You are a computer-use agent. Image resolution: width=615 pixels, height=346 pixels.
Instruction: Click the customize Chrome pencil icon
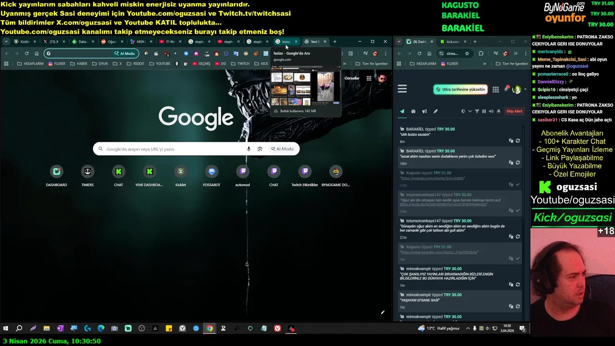point(382,313)
